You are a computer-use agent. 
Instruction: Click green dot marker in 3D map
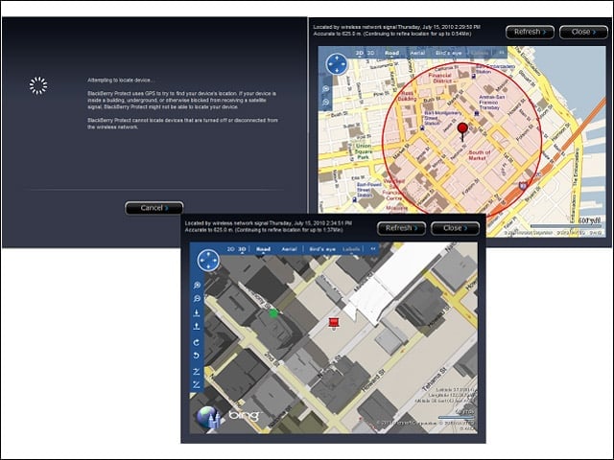pos(273,313)
